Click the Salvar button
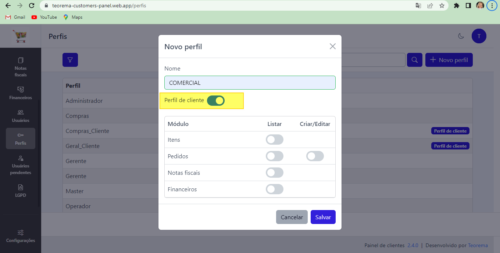 click(x=323, y=217)
